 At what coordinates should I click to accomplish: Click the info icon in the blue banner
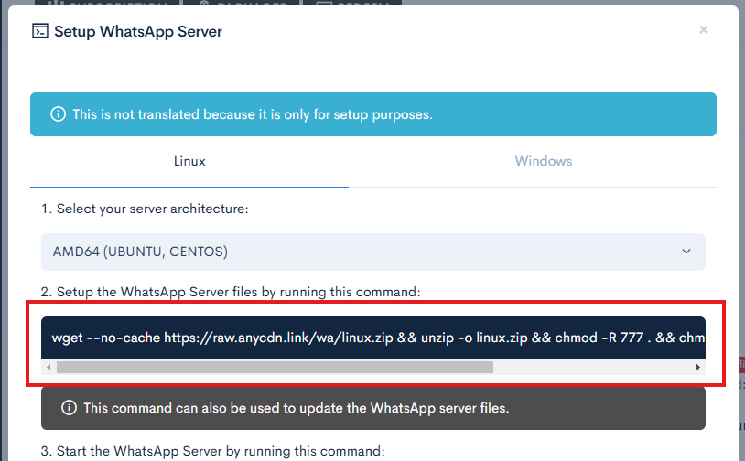pos(58,114)
